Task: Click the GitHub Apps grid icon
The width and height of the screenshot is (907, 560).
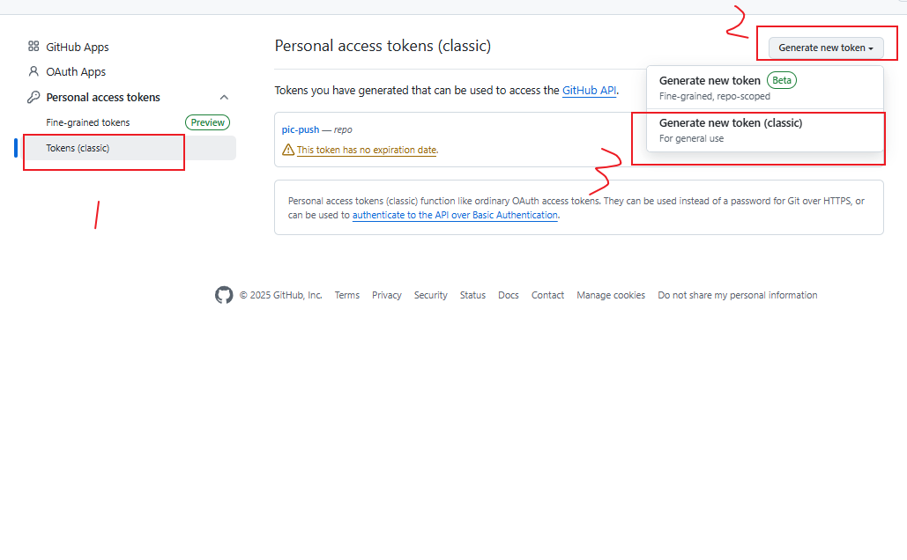Action: [x=33, y=47]
